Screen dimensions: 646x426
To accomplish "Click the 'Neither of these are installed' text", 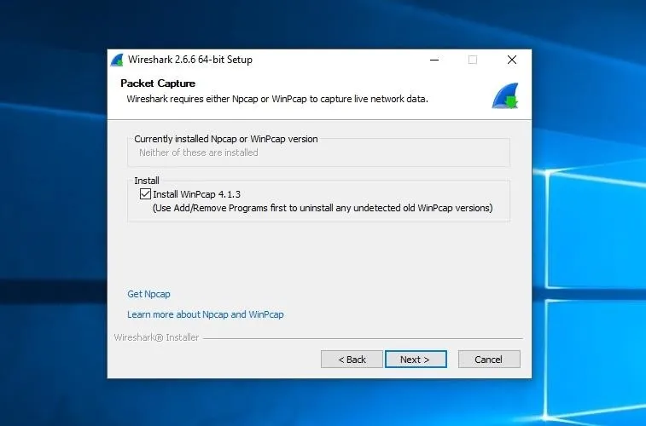I will point(199,153).
